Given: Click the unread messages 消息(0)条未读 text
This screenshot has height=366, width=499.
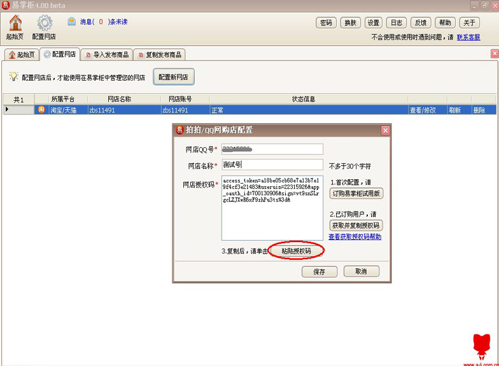Looking at the screenshot, I should click(103, 22).
